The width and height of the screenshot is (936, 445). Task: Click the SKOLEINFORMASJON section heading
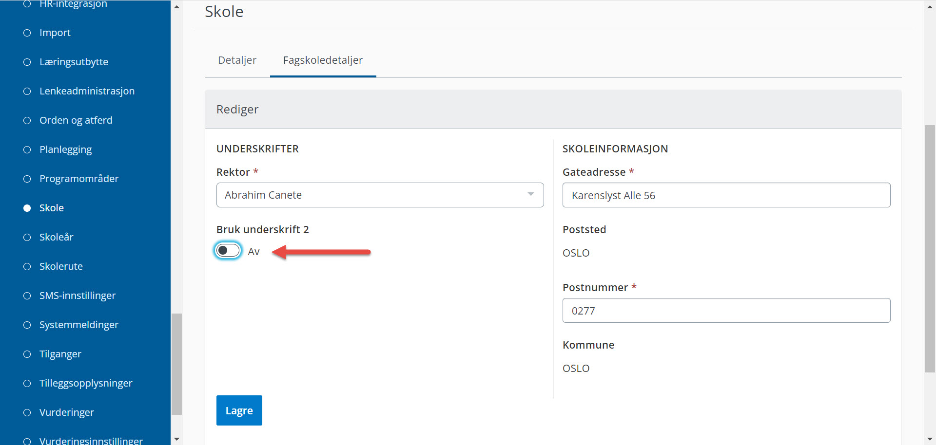[x=615, y=149]
